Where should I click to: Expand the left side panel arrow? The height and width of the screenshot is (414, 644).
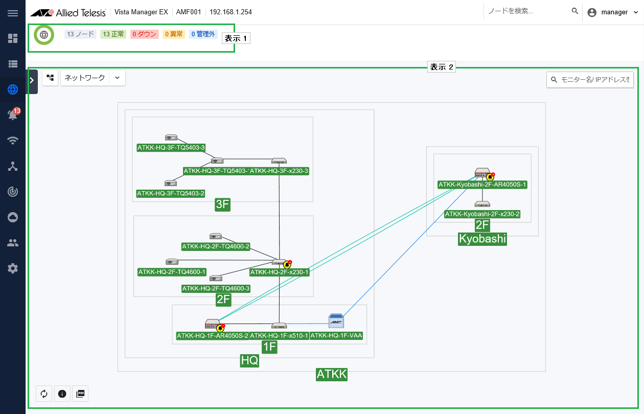32,80
